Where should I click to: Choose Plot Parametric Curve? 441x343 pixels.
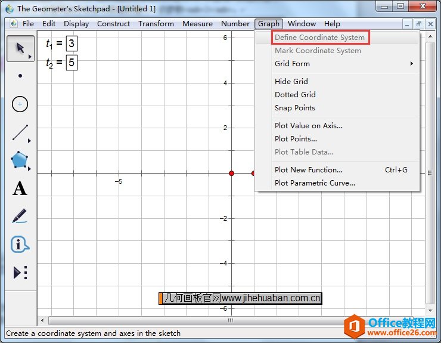click(337, 183)
